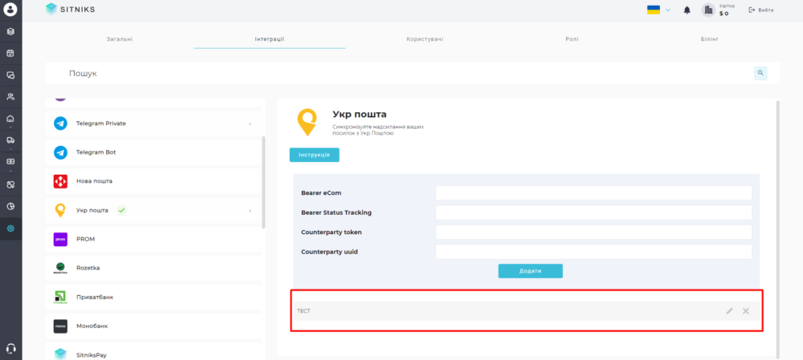
Task: Open the user profile avatar
Action: click(x=10, y=9)
